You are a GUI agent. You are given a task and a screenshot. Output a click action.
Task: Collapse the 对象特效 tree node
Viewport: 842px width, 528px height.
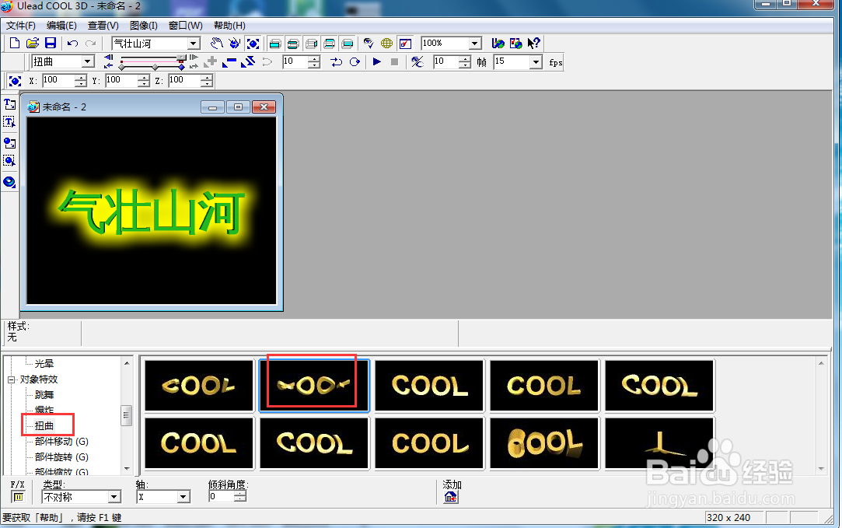tap(11, 379)
